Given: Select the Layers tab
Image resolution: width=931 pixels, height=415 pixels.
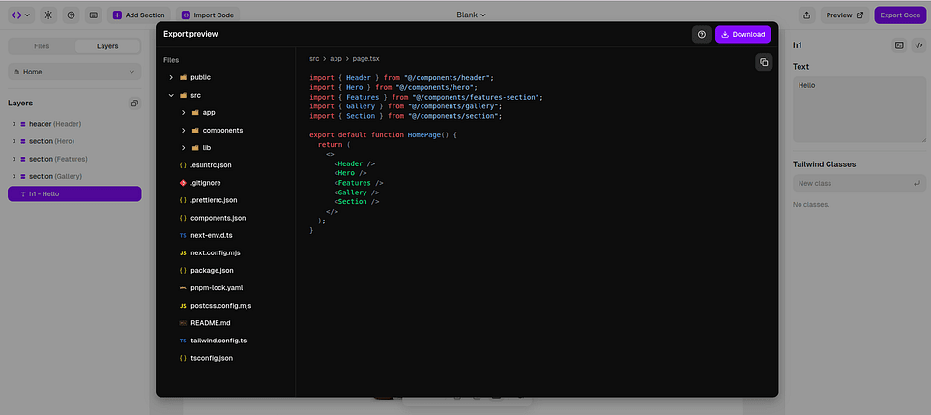Looking at the screenshot, I should point(107,46).
